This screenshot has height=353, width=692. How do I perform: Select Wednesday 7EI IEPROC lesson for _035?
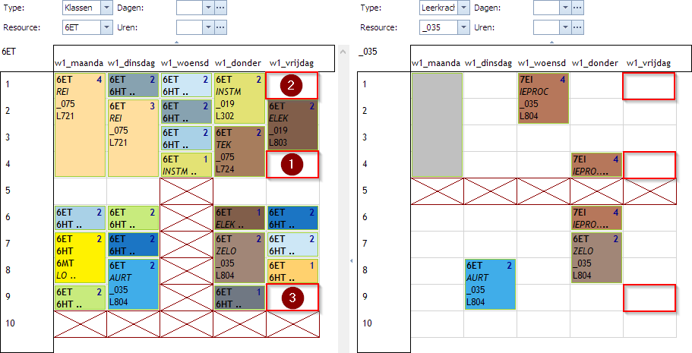(544, 99)
